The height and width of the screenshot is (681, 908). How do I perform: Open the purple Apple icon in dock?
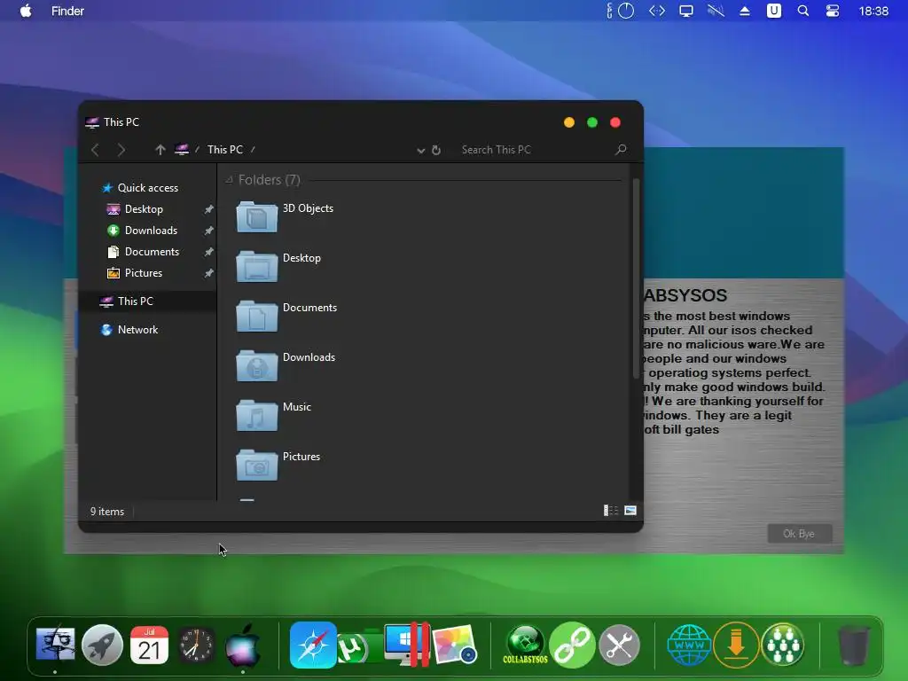(x=243, y=645)
